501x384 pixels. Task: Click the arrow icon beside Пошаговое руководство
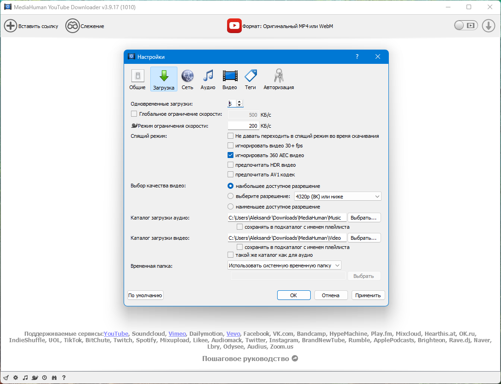pyautogui.click(x=295, y=358)
